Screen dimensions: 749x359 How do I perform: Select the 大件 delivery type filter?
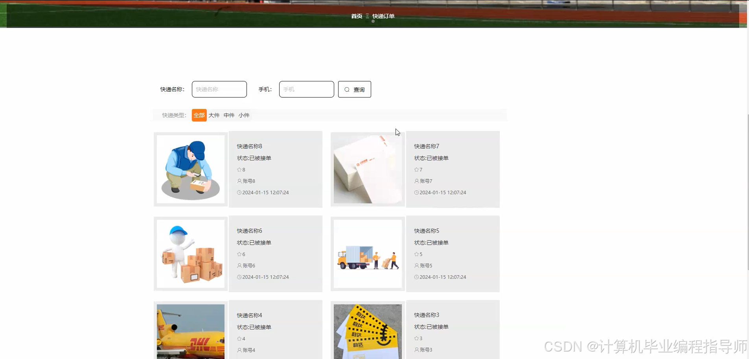[214, 115]
